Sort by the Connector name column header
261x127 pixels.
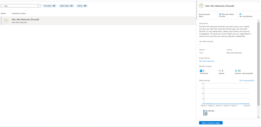click(x=19, y=13)
